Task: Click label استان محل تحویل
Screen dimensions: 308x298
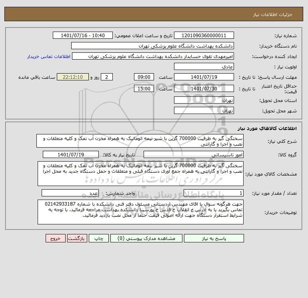Action: (278, 100)
